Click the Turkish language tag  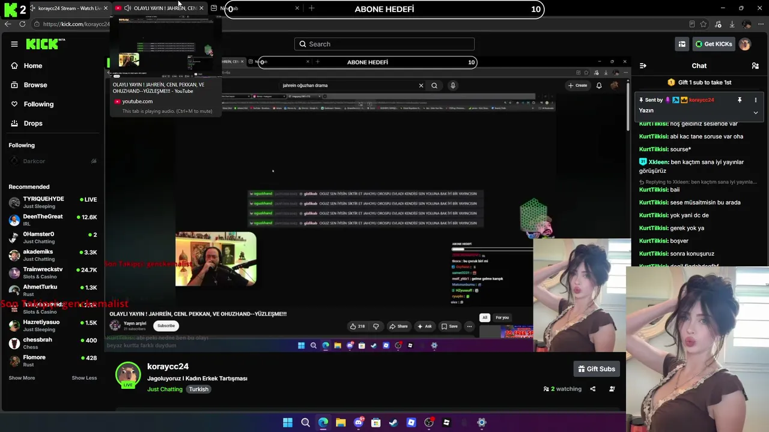(198, 389)
